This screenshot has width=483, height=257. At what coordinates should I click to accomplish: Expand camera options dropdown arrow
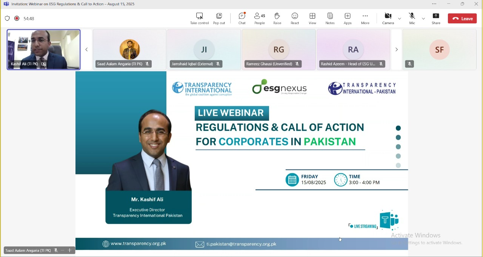click(x=400, y=18)
